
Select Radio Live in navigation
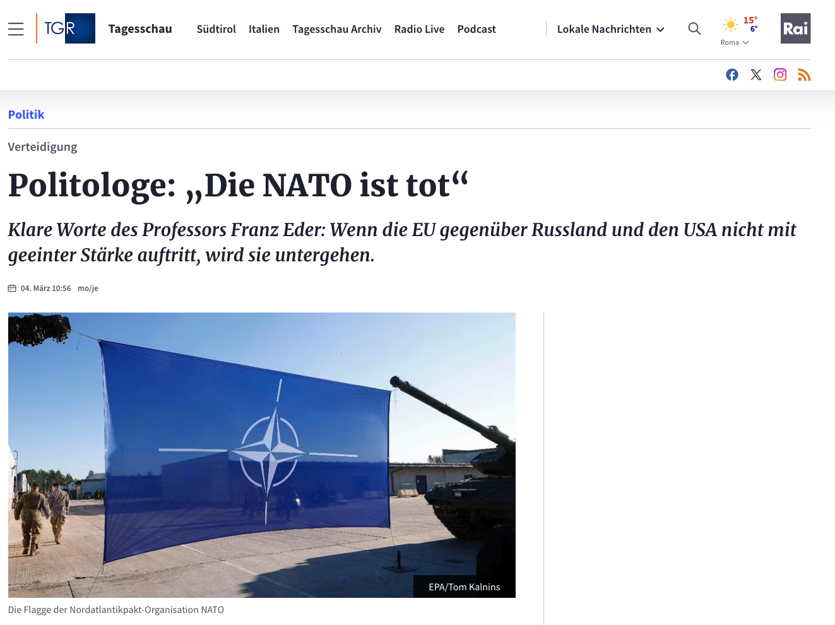point(420,29)
